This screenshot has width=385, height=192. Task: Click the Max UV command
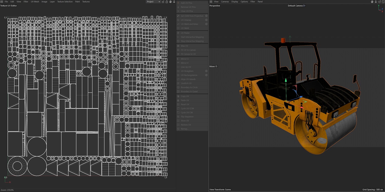192,46
